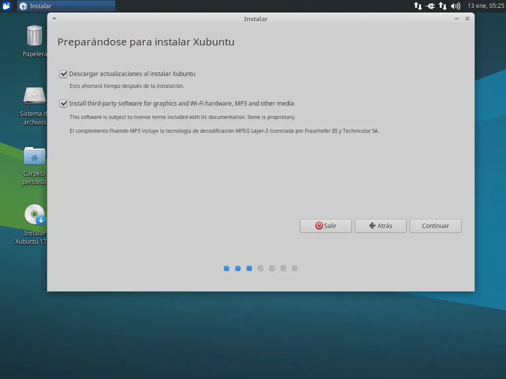Click the Instalar window title text
The width and height of the screenshot is (506, 379).
click(x=255, y=19)
